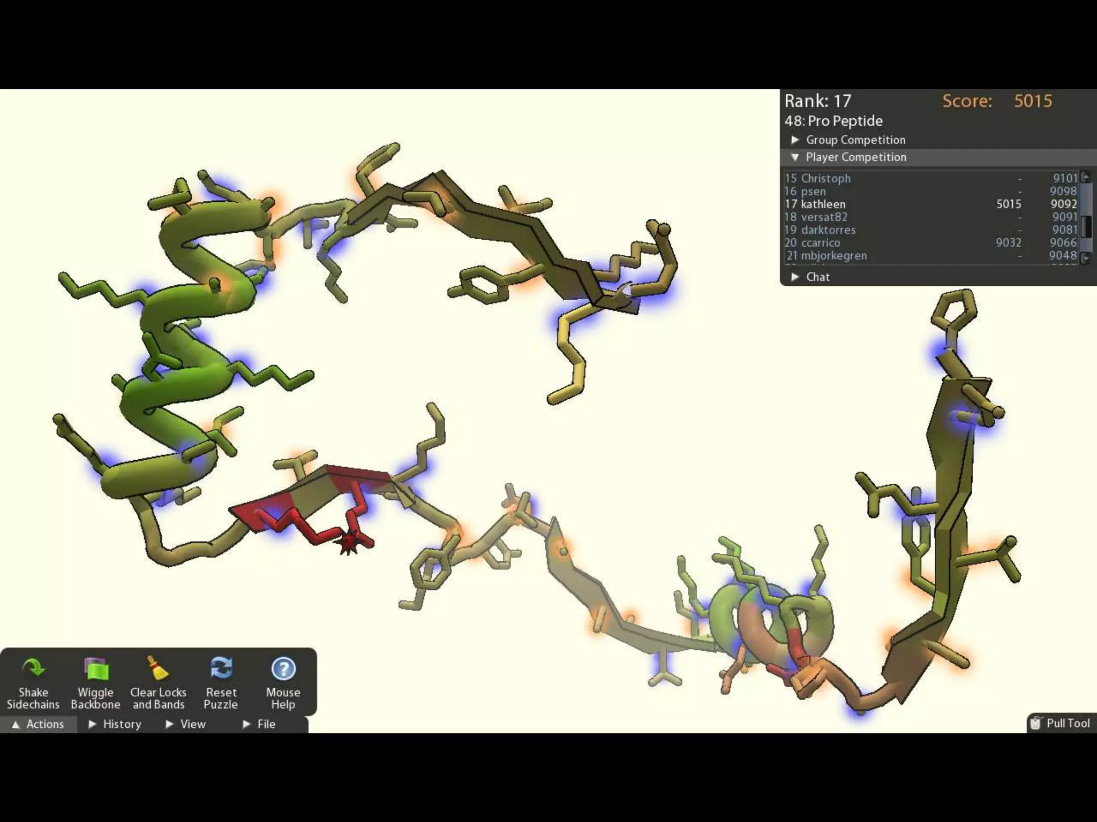Click the leaderboard scroll down arrow
The height and width of the screenshot is (822, 1097).
(1086, 258)
